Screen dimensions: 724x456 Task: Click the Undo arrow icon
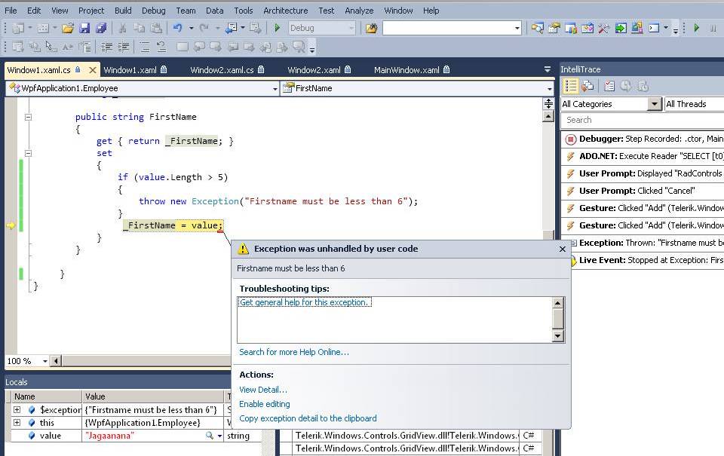click(x=177, y=28)
